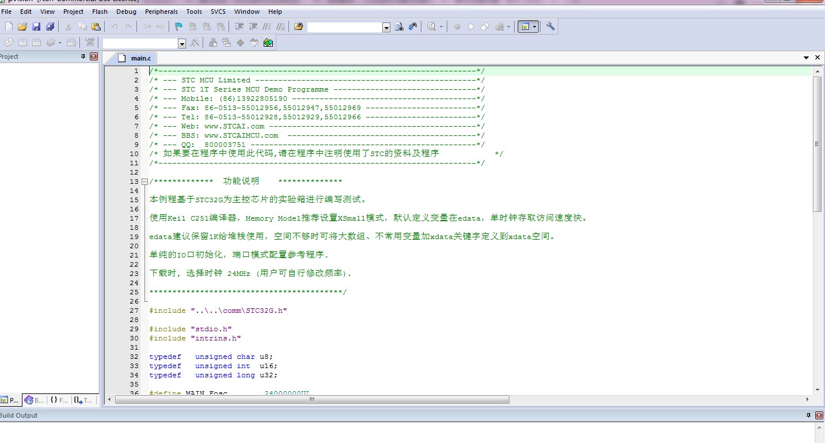
Task: Open the batch build dropdown arrow
Action: point(60,43)
